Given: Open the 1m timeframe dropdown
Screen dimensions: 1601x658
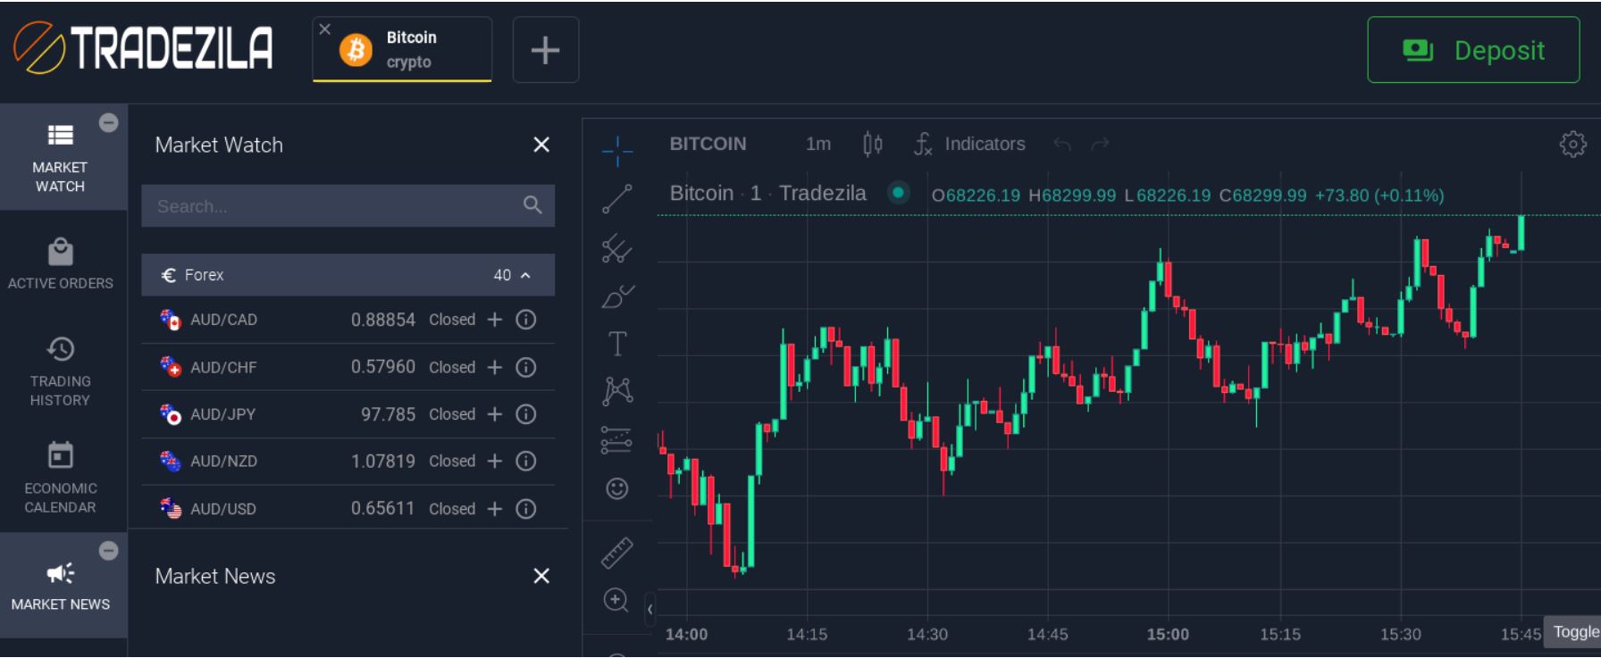Looking at the screenshot, I should click(817, 144).
